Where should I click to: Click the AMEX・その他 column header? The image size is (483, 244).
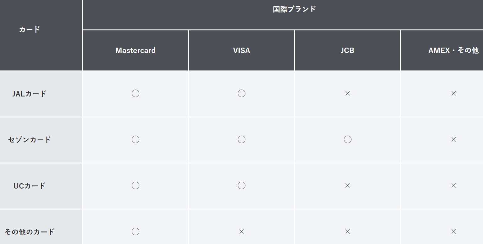click(x=453, y=50)
